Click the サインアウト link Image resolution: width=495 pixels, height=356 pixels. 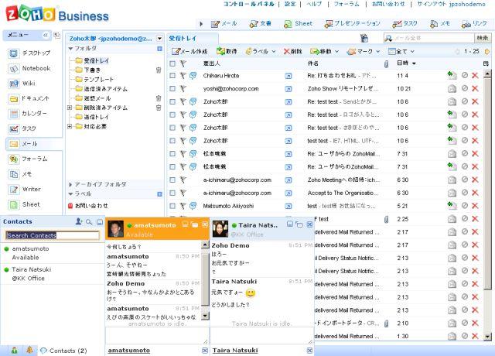(x=432, y=4)
